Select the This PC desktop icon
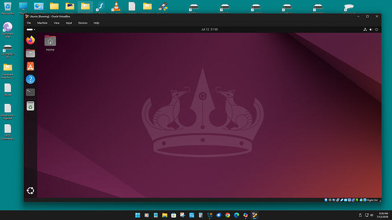Image resolution: width=392 pixels, height=220 pixels. point(23,8)
